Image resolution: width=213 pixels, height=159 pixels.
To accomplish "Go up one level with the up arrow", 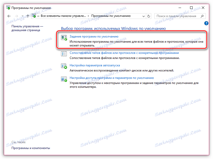I will tap(28, 16).
